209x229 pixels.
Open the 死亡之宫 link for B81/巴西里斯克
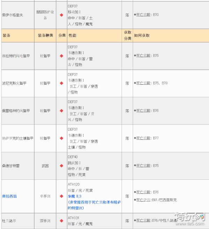143,200
